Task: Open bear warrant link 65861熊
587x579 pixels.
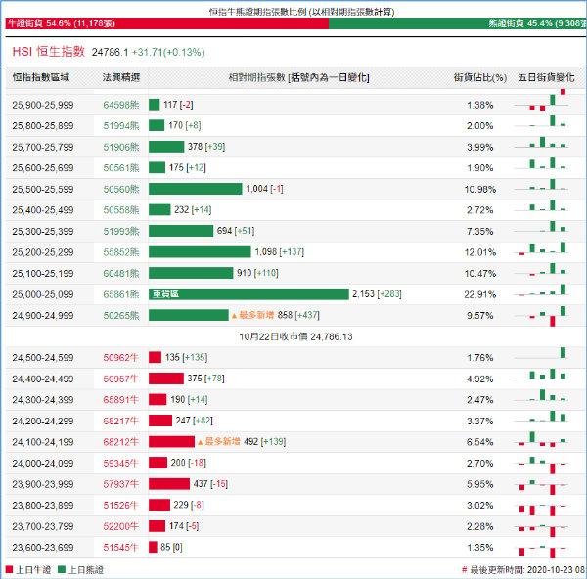Action: click(121, 294)
